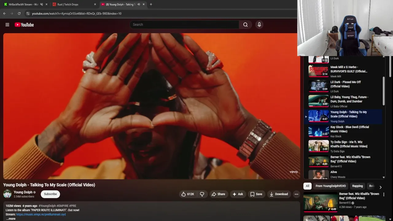Image resolution: width=393 pixels, height=221 pixels.
Task: Close the Young Dolph YouTube tab
Action: click(143, 4)
